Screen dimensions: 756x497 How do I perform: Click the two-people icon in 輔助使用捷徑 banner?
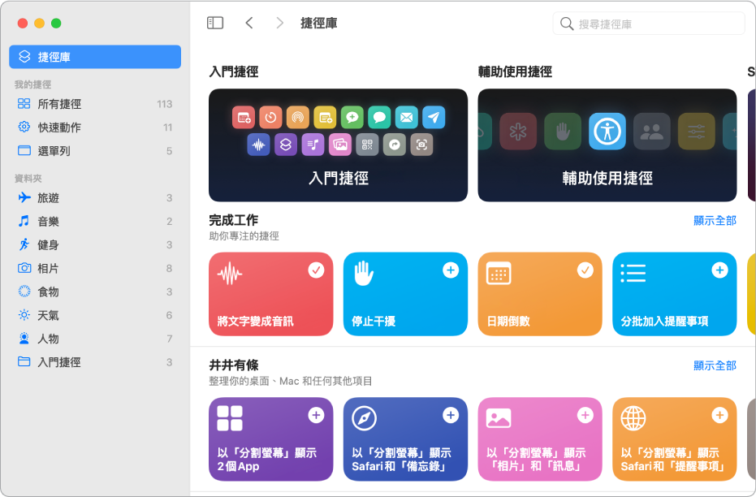652,131
